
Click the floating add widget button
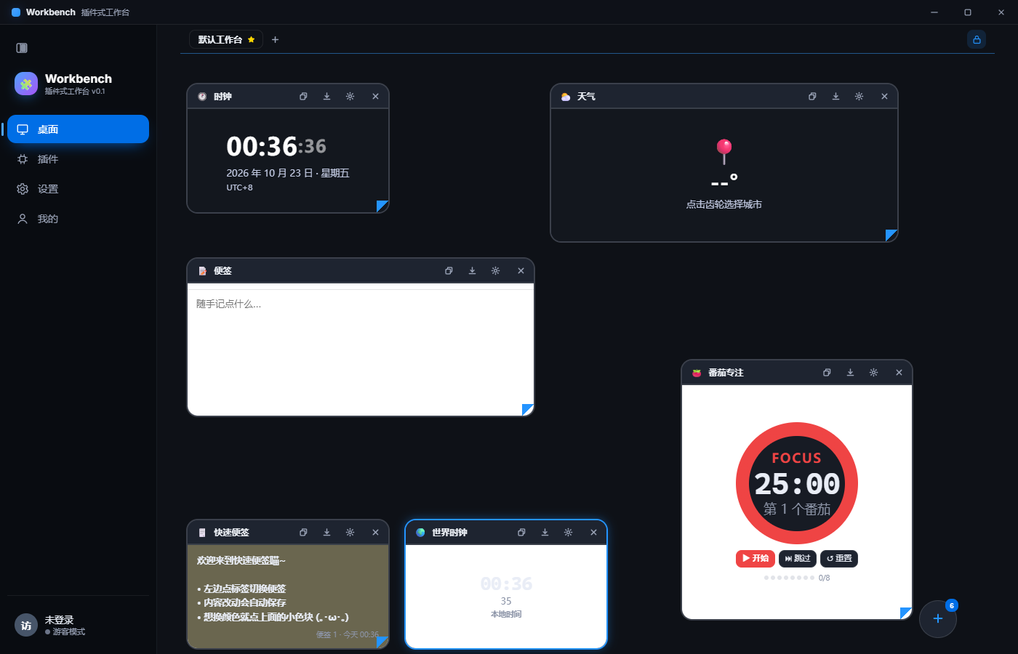point(938,618)
